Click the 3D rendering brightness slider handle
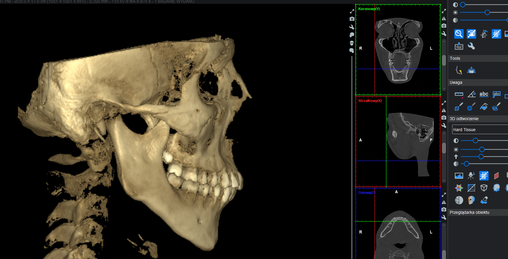The image size is (508, 259). pyautogui.click(x=482, y=149)
